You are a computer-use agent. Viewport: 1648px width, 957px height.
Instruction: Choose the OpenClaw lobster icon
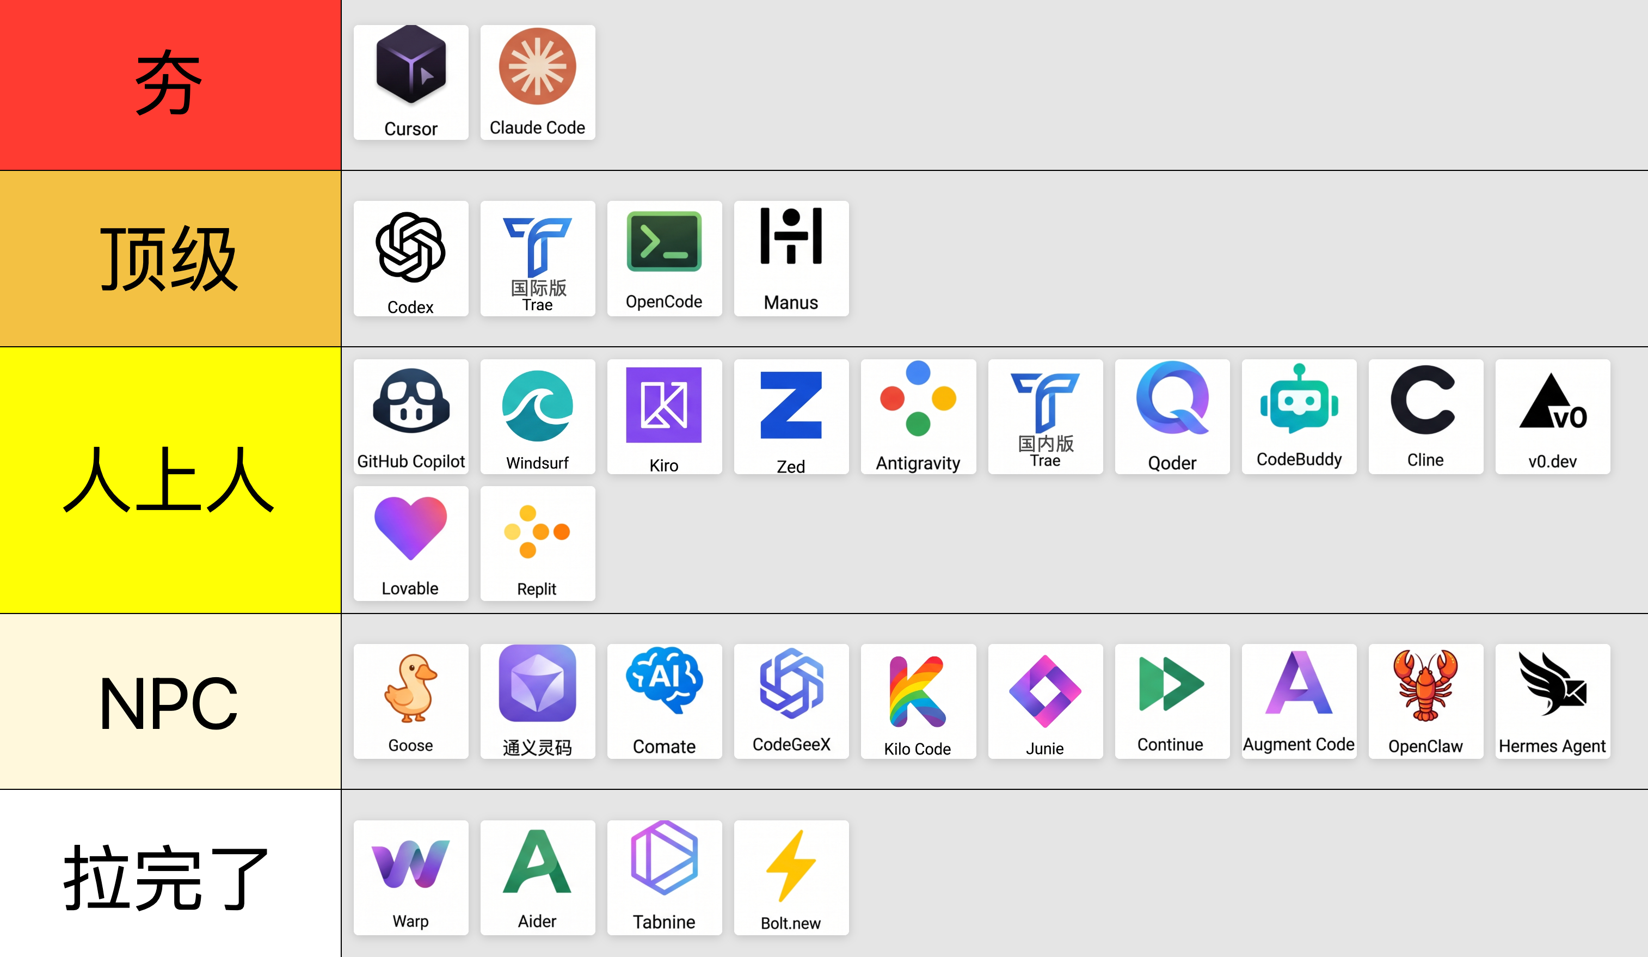point(1425,701)
